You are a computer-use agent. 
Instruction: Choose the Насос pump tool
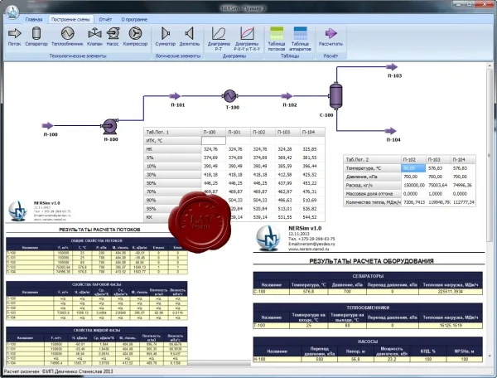(113, 36)
